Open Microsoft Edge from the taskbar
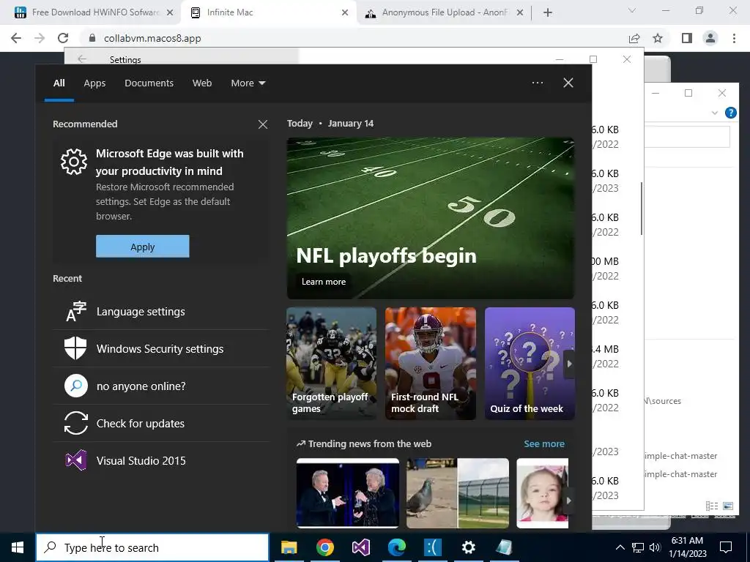Image resolution: width=750 pixels, height=562 pixels. 396,547
